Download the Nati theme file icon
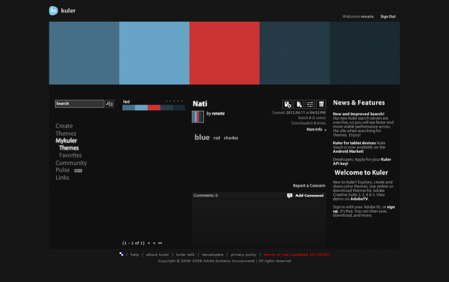The image size is (449, 282). pyautogui.click(x=299, y=105)
